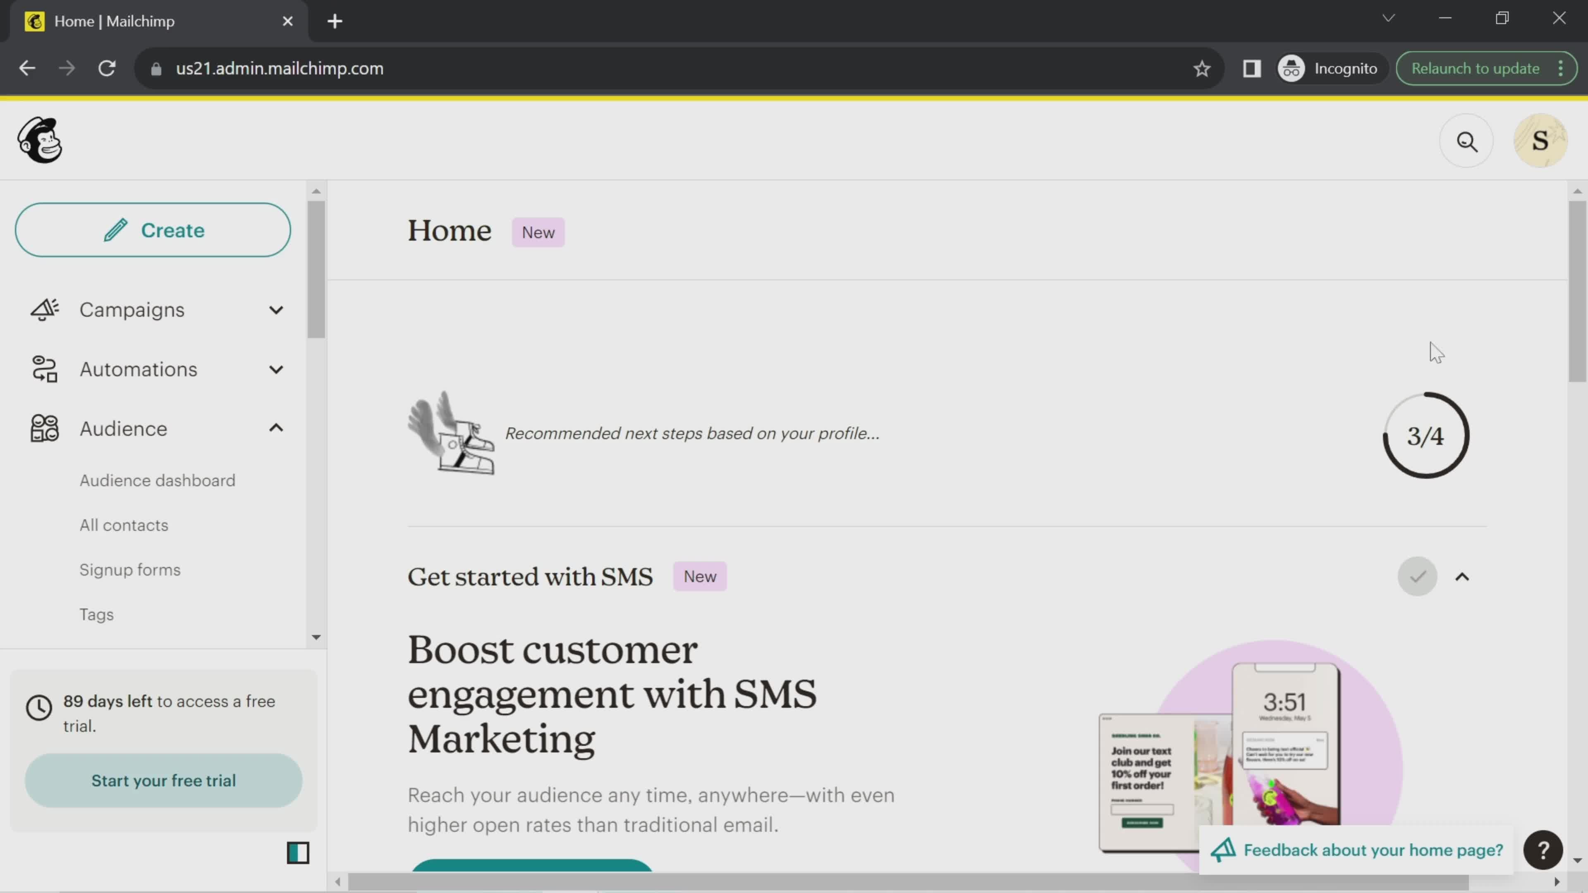1588x893 pixels.
Task: Toggle the SMS section collapse arrow
Action: [x=1463, y=577]
